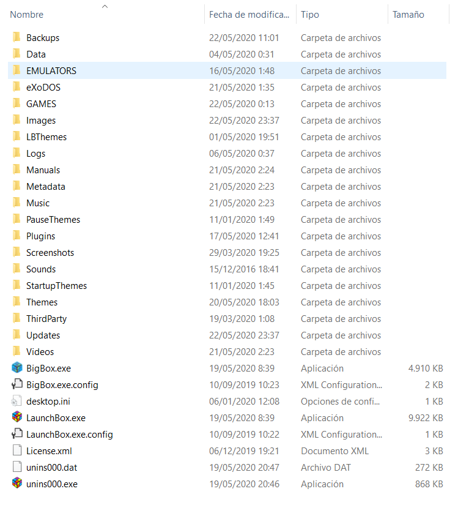Viewport: 469px width, 505px height.
Task: Click the 4.910 KB size value
Action: coord(426,368)
